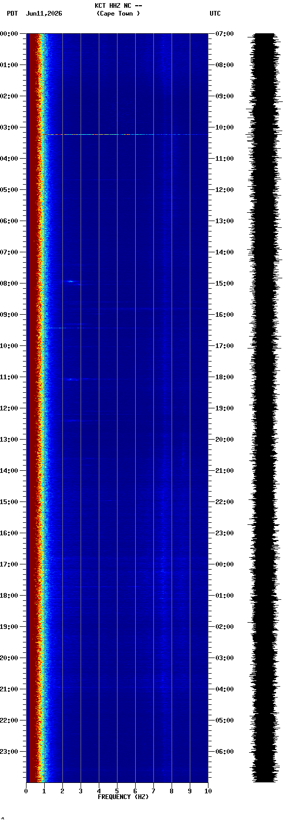Select the 10:00 UTC time label
287x824 pixels.
pos(225,127)
